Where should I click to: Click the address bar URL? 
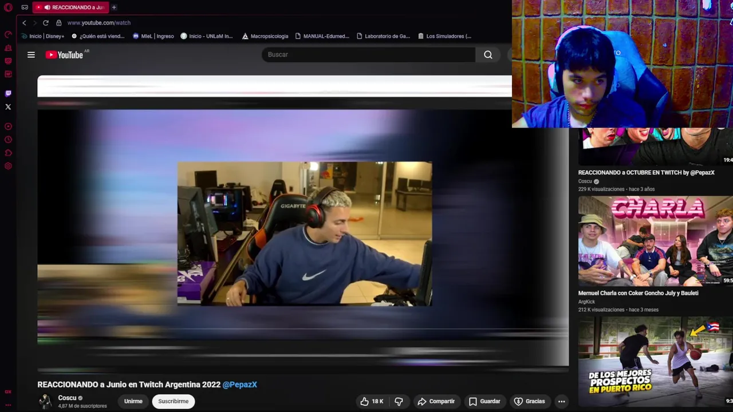coord(99,23)
